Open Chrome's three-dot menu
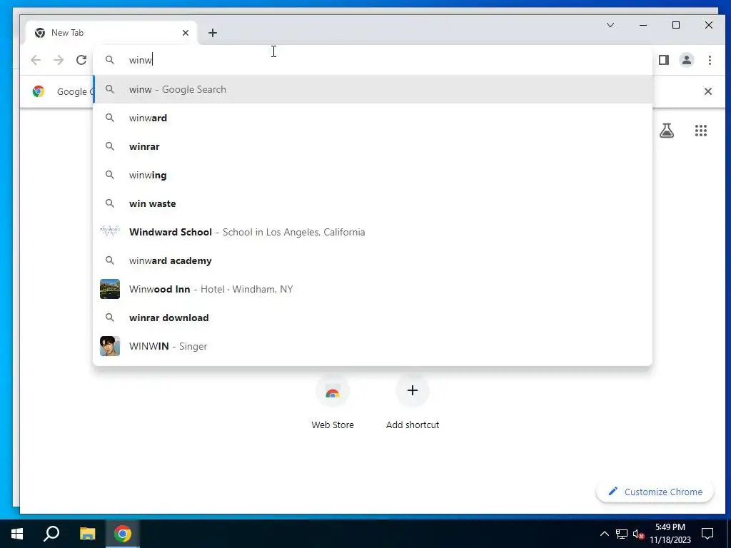The height and width of the screenshot is (548, 731). pos(710,60)
